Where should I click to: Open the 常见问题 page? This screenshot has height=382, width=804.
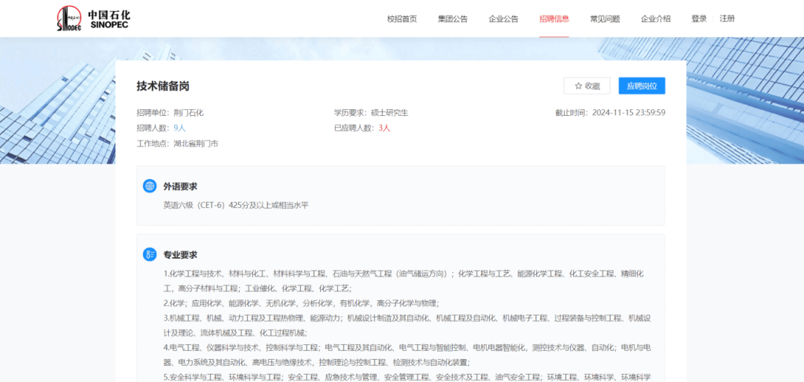coord(604,19)
